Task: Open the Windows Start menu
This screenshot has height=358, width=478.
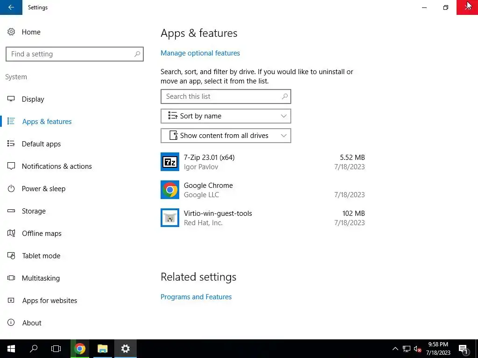Action: 11,349
